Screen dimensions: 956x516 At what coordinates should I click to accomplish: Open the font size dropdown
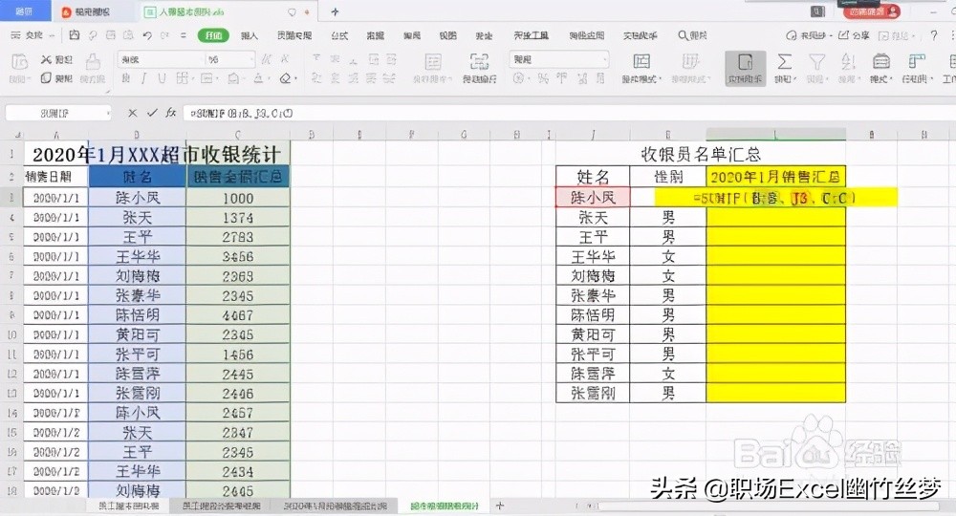250,59
